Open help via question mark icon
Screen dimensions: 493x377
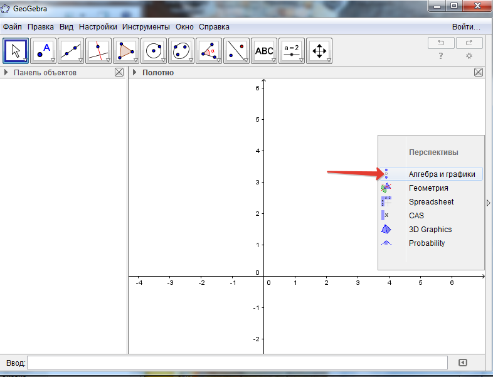coord(441,56)
